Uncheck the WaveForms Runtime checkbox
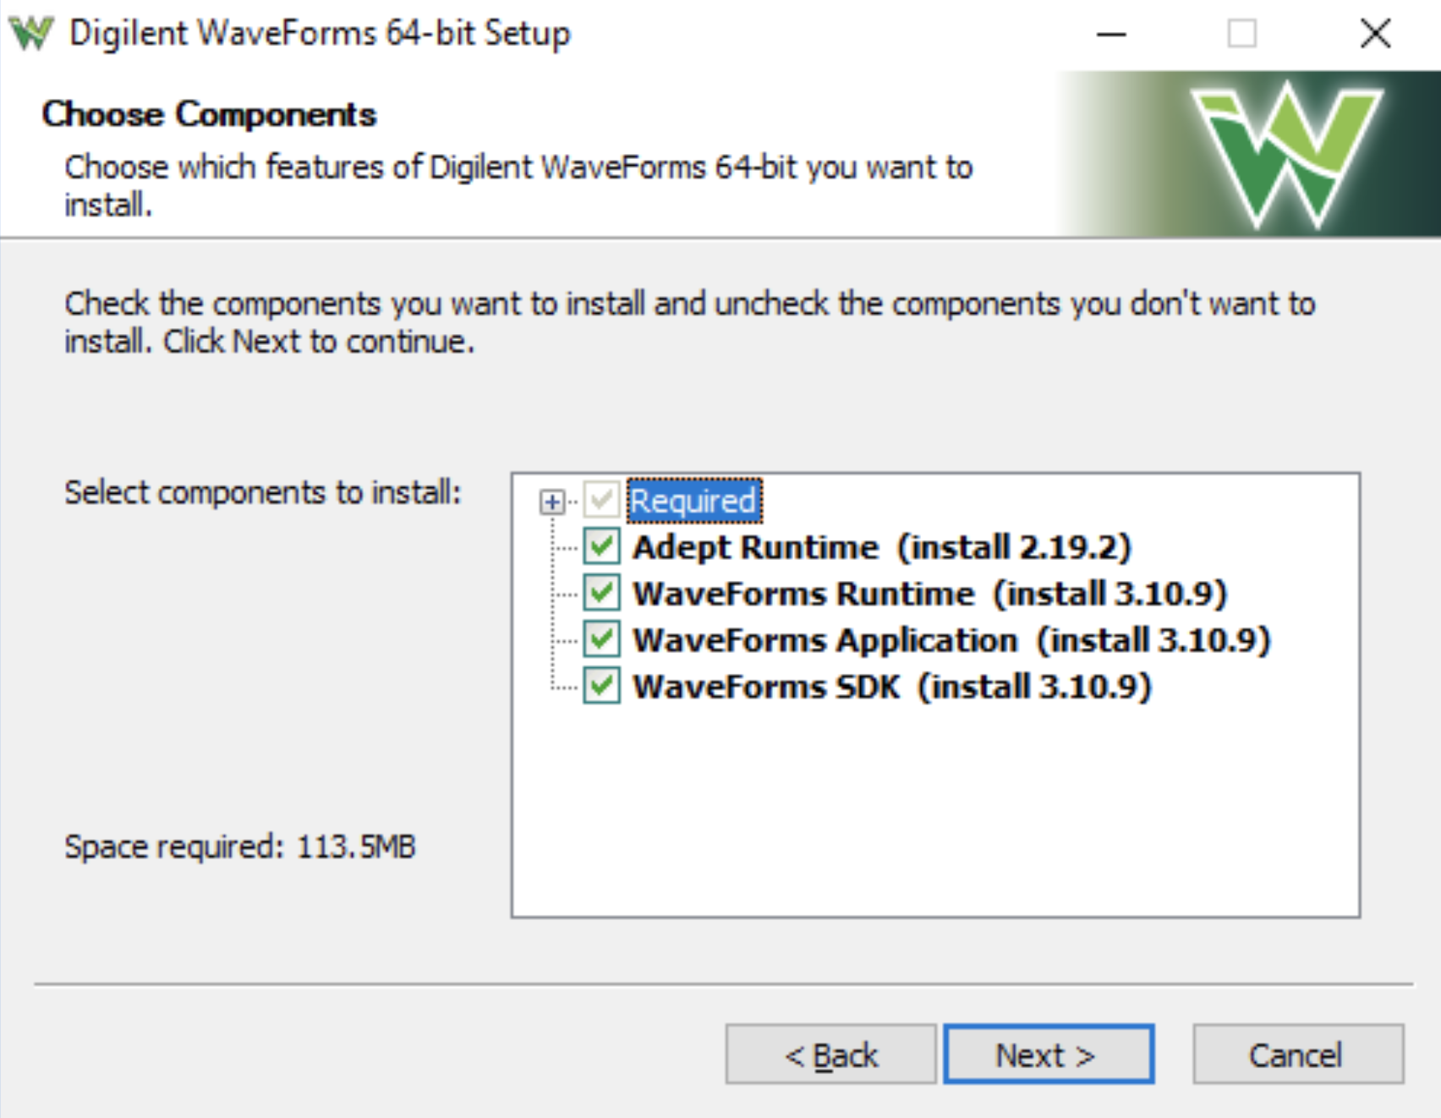This screenshot has width=1441, height=1118. (601, 593)
